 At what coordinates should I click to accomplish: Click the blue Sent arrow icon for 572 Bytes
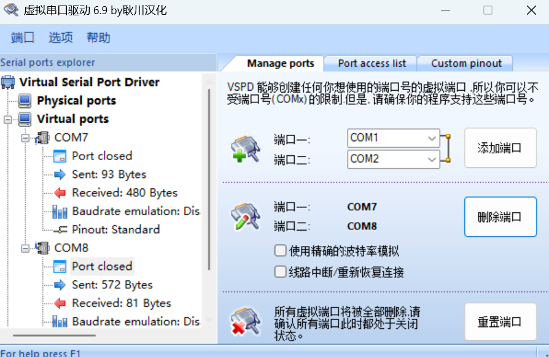(60, 285)
